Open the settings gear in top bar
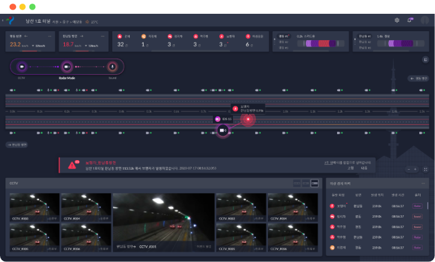The width and height of the screenshot is (435, 262). [397, 20]
